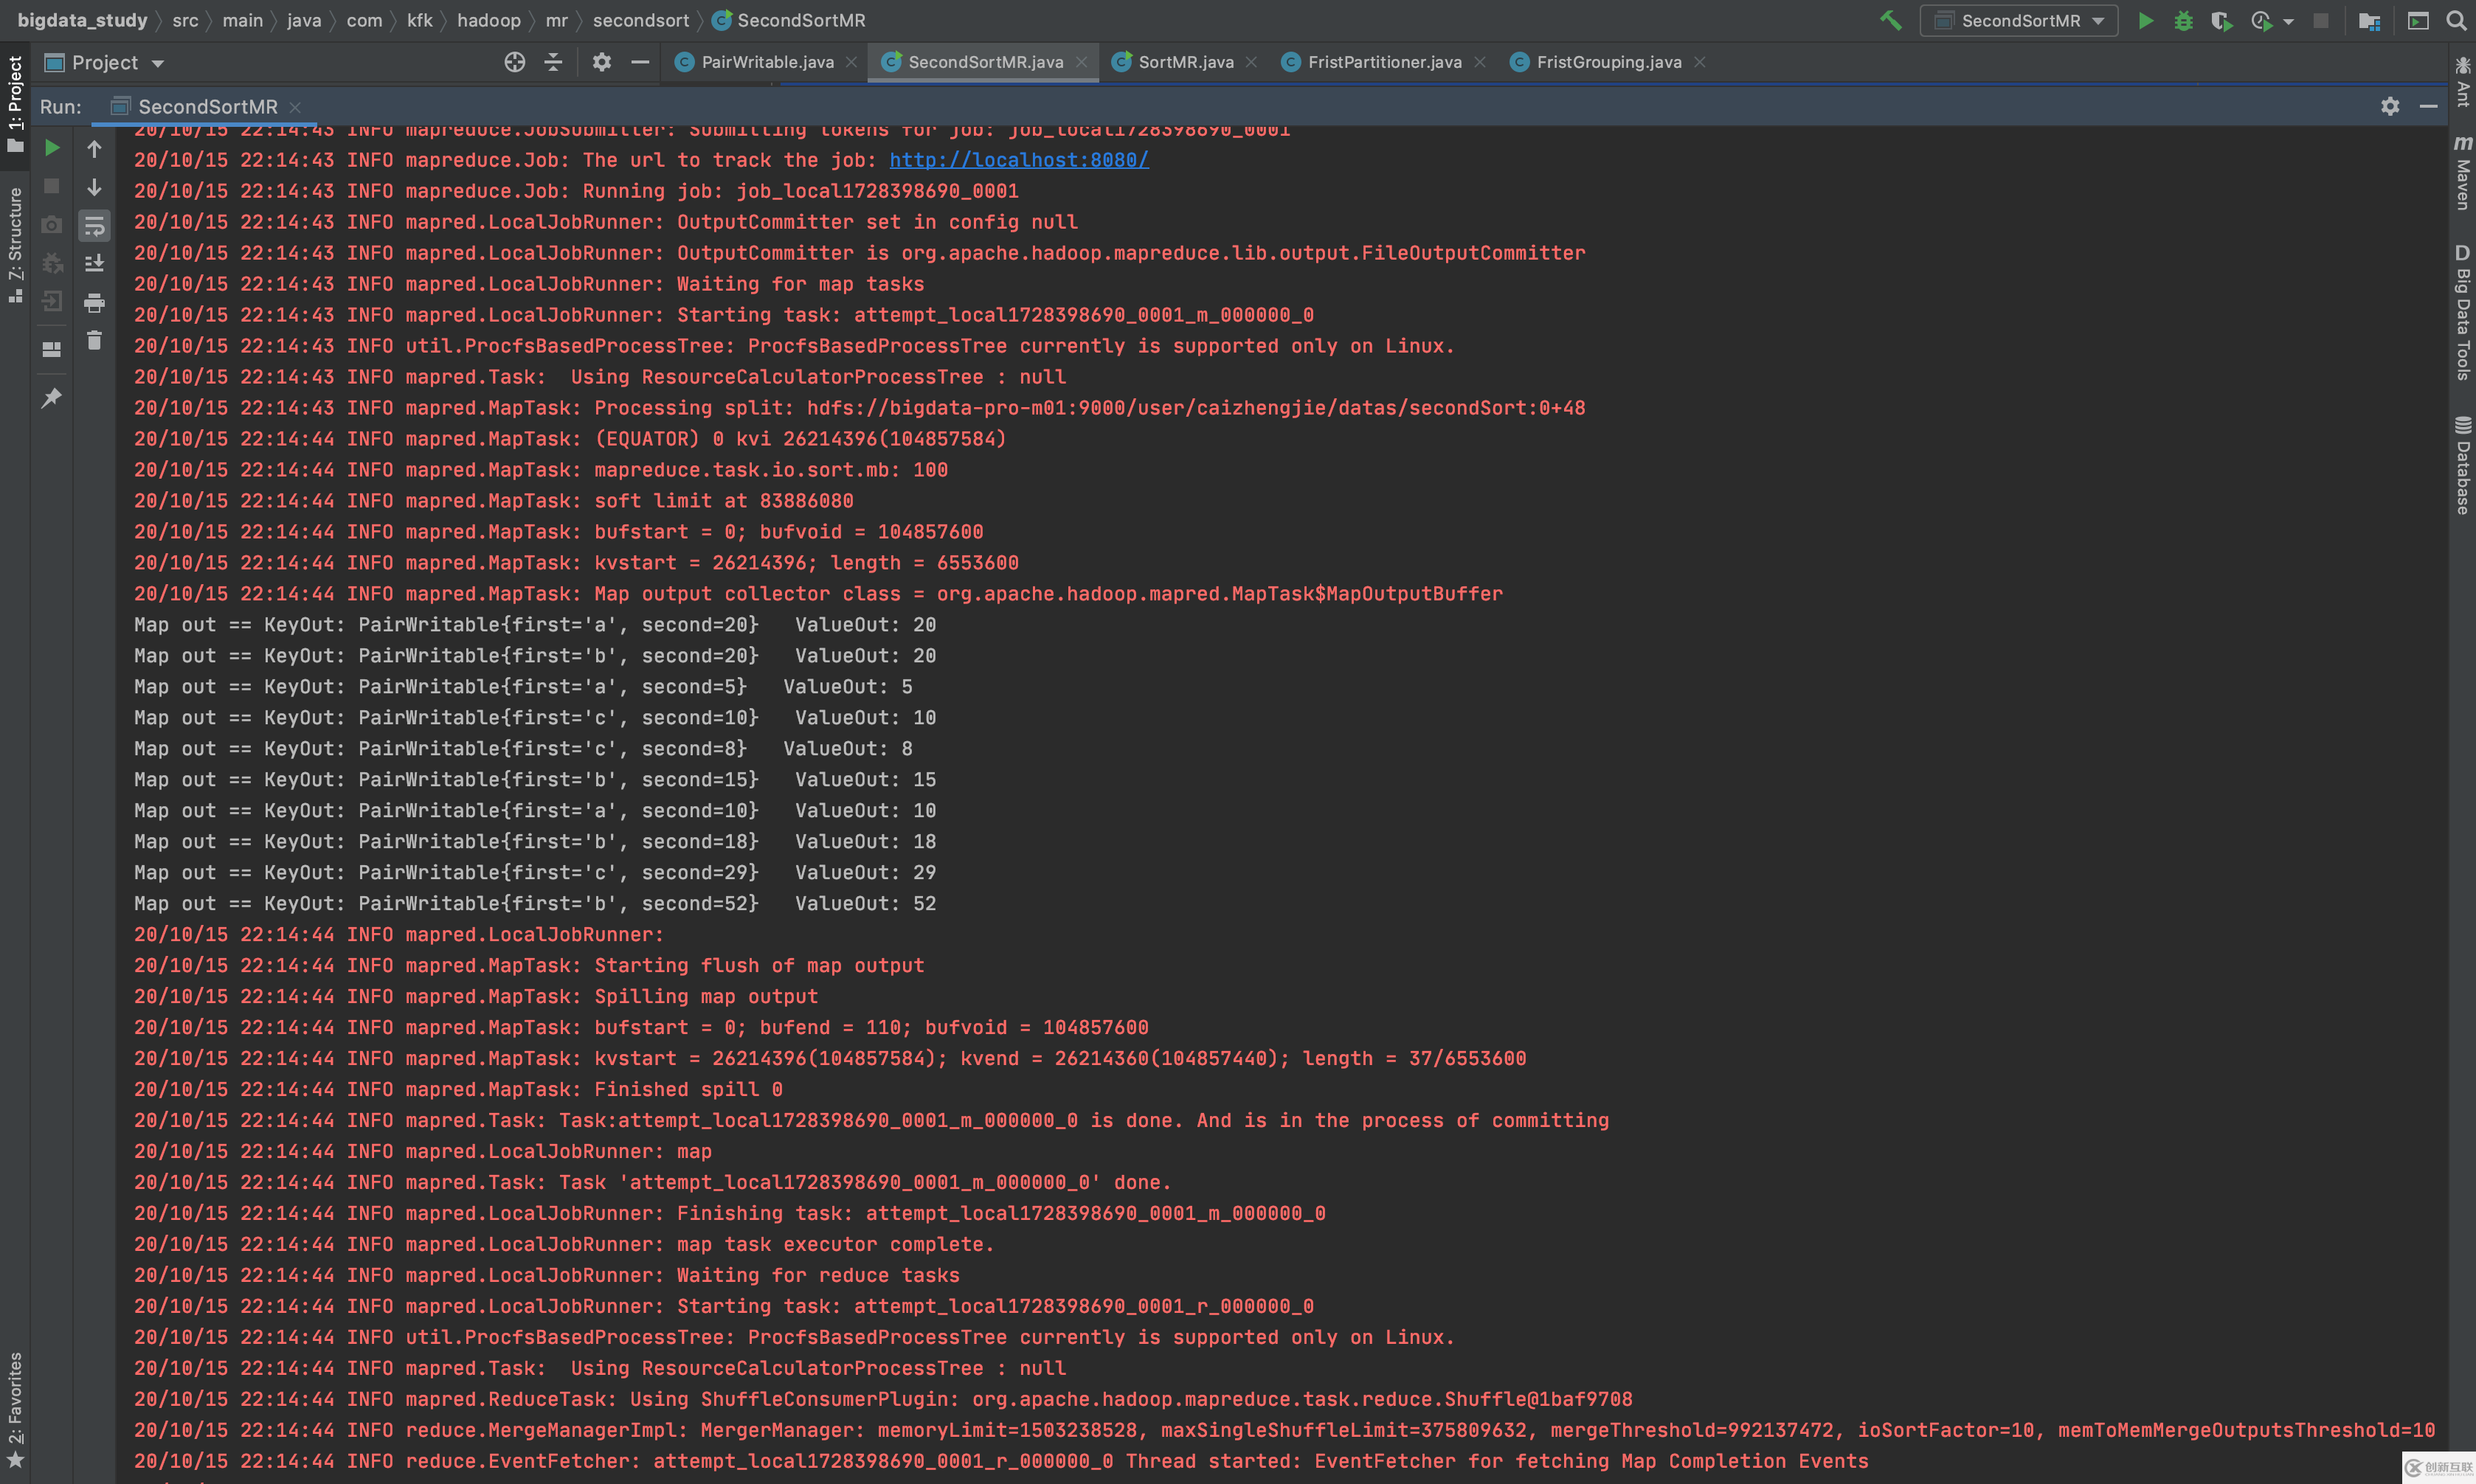Toggle soft-wrap for console output
The width and height of the screenshot is (2476, 1484).
[94, 226]
